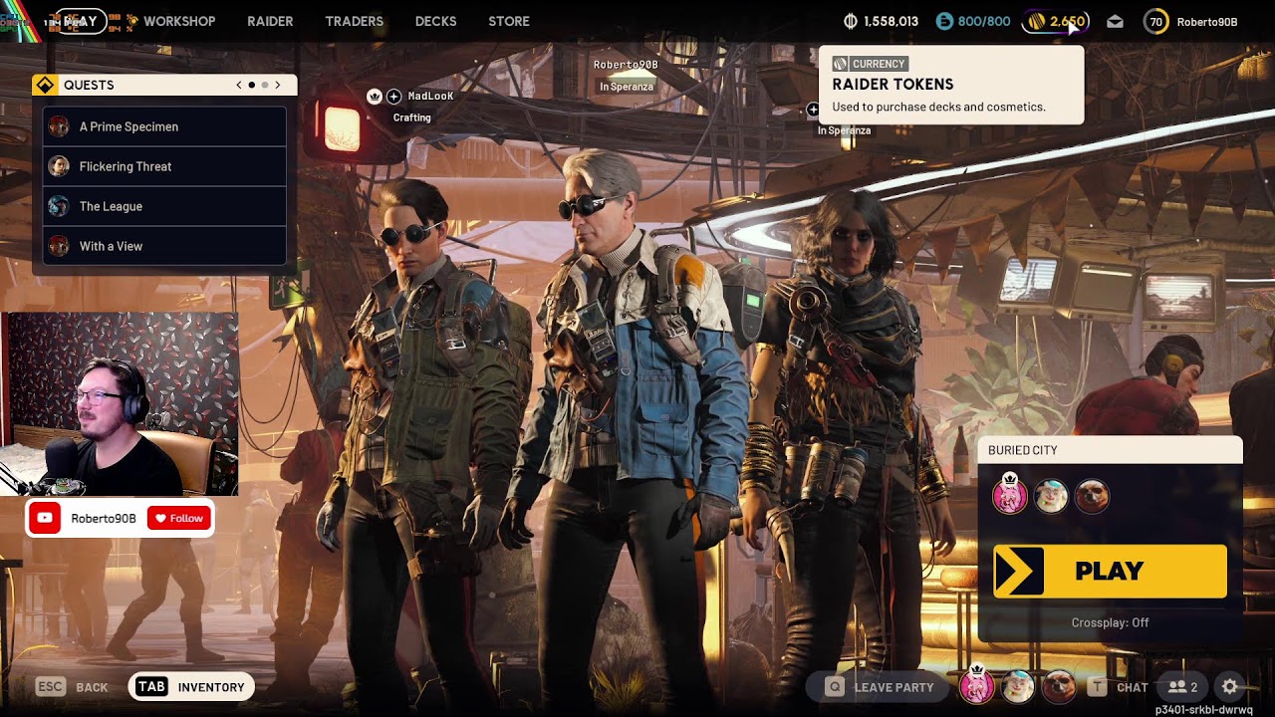
Task: Select the white cat avatar in Buried City panel
Action: [x=1051, y=496]
